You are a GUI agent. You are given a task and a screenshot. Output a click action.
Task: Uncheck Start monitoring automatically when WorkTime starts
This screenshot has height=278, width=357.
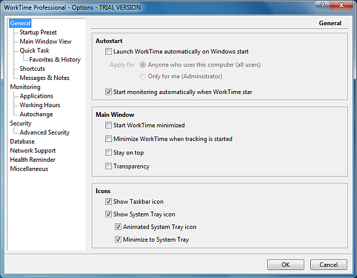click(x=108, y=92)
